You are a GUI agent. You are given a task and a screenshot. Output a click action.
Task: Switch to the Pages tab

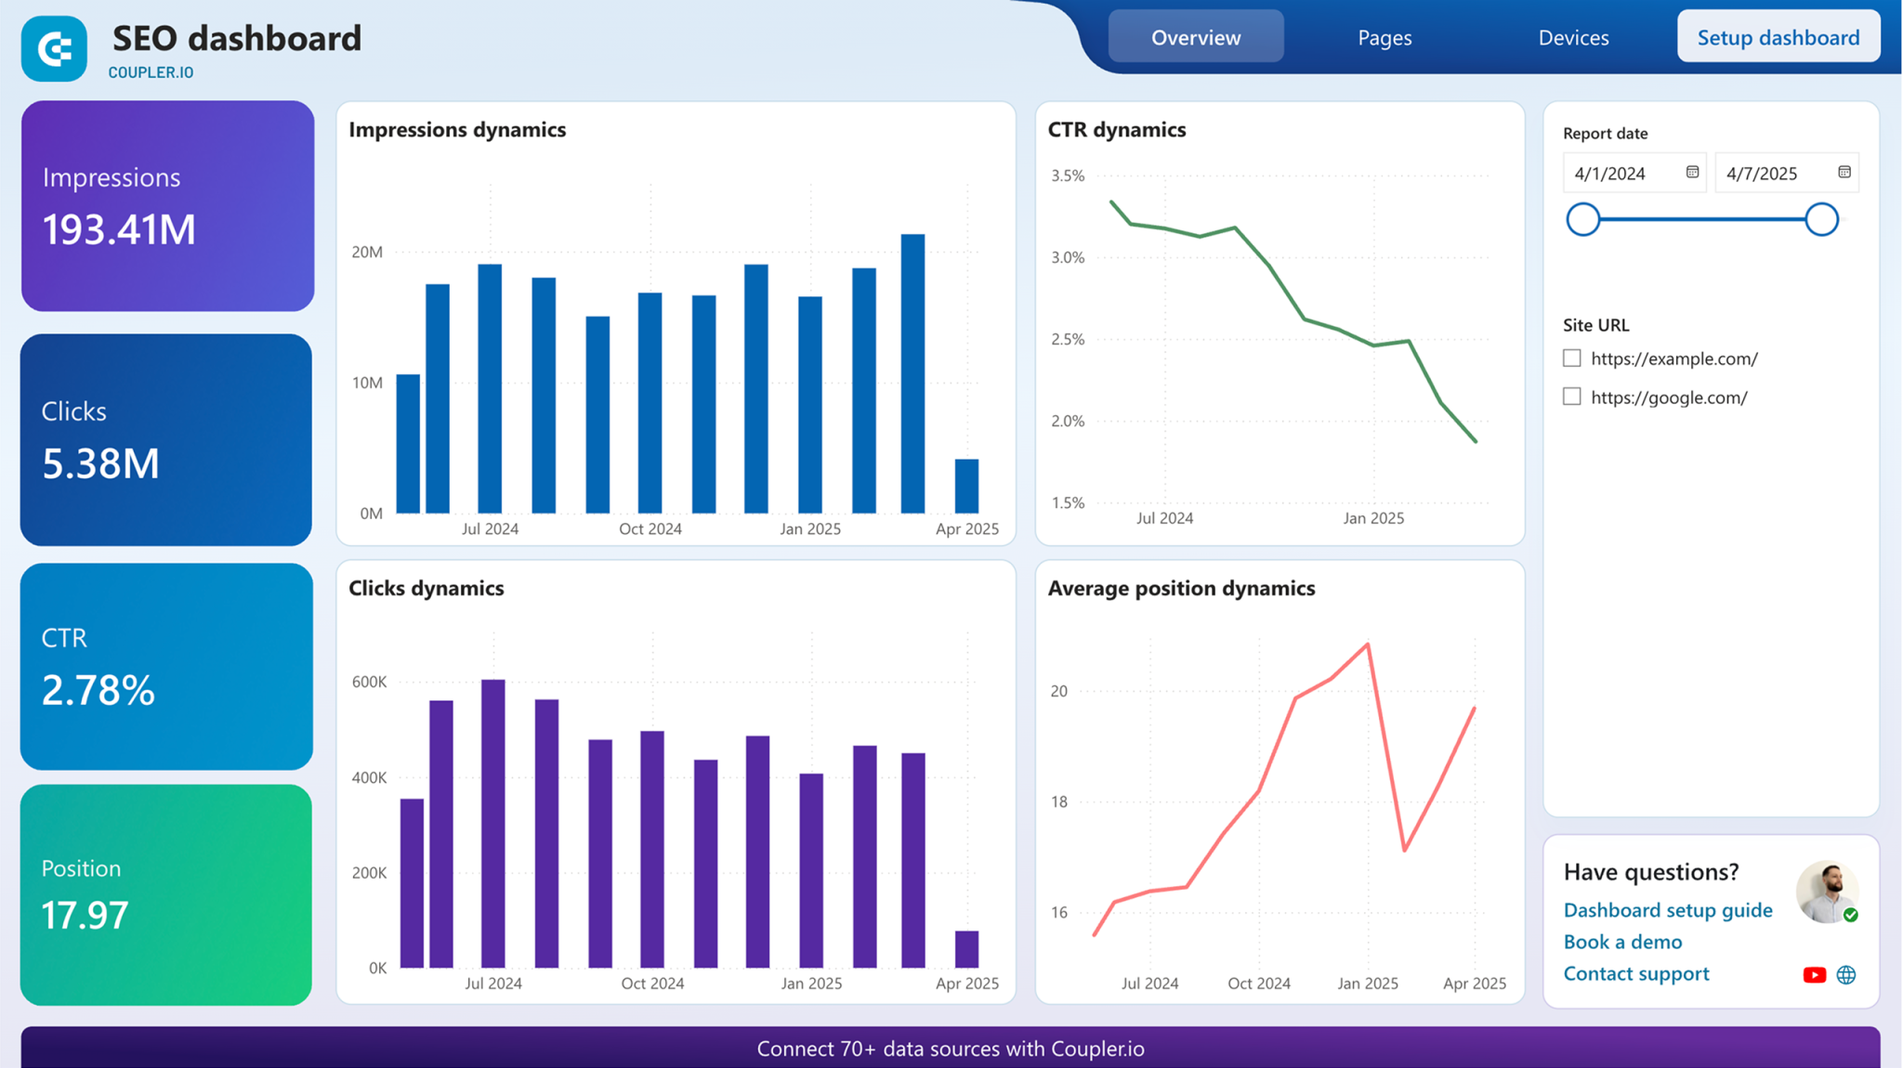point(1384,37)
